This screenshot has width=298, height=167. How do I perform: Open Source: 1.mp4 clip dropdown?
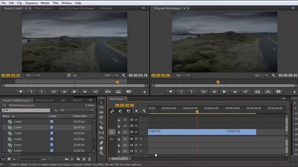[x=27, y=8]
